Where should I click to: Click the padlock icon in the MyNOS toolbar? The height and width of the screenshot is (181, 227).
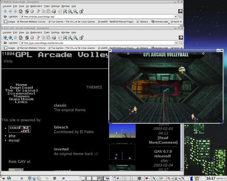point(81,11)
